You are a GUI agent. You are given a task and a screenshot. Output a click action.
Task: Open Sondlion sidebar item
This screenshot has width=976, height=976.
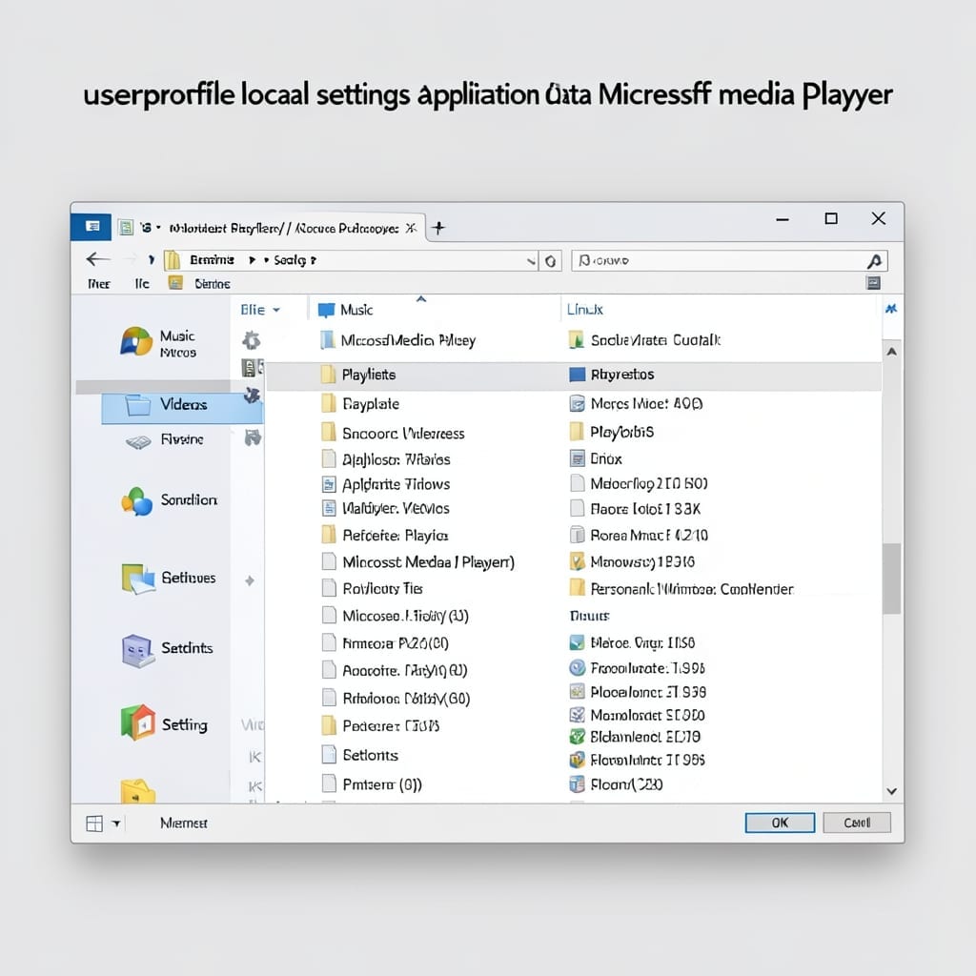tap(170, 499)
